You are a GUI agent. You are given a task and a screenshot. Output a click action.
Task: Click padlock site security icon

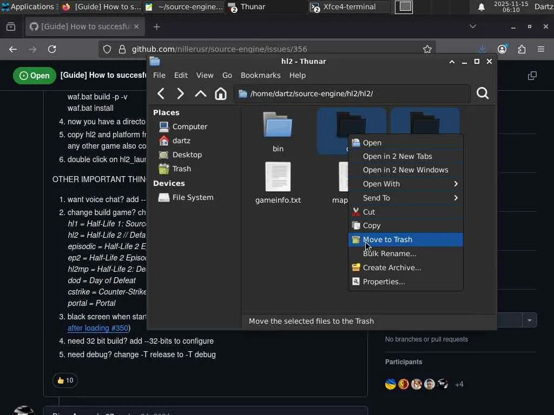122,49
